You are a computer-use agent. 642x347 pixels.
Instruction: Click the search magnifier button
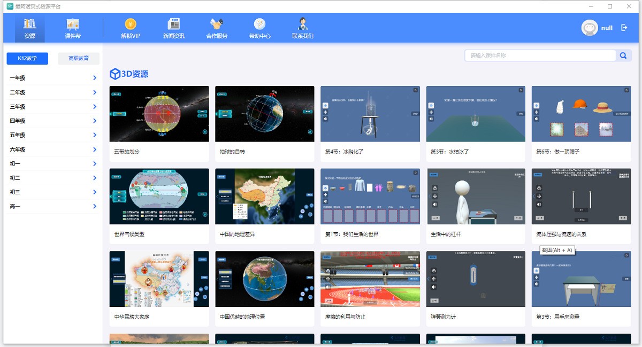pos(623,55)
